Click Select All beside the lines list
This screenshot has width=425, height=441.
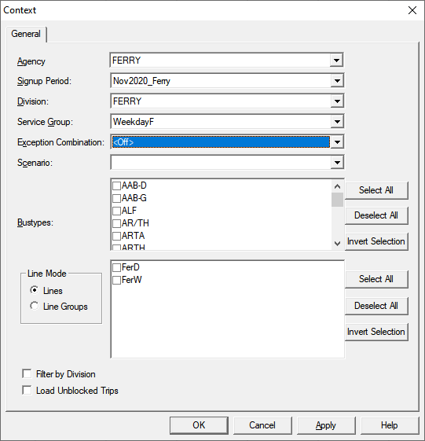(x=376, y=279)
